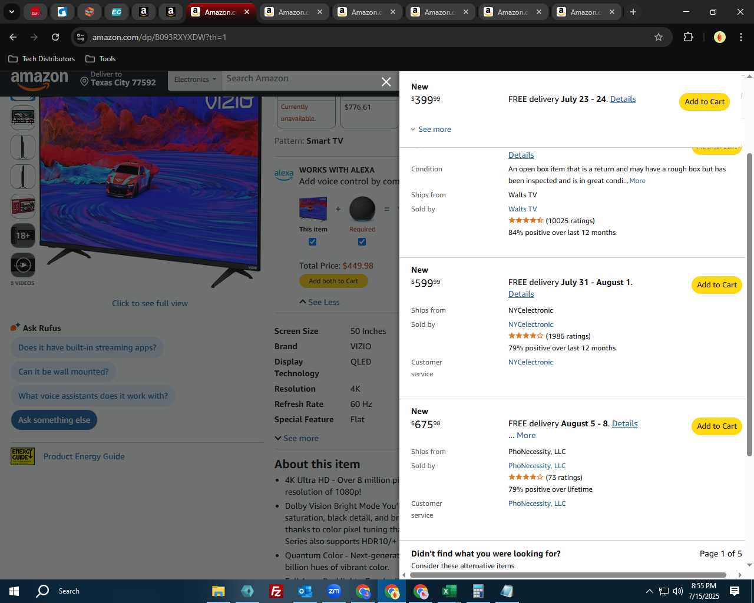Open Product Energy Guide link

pos(84,456)
